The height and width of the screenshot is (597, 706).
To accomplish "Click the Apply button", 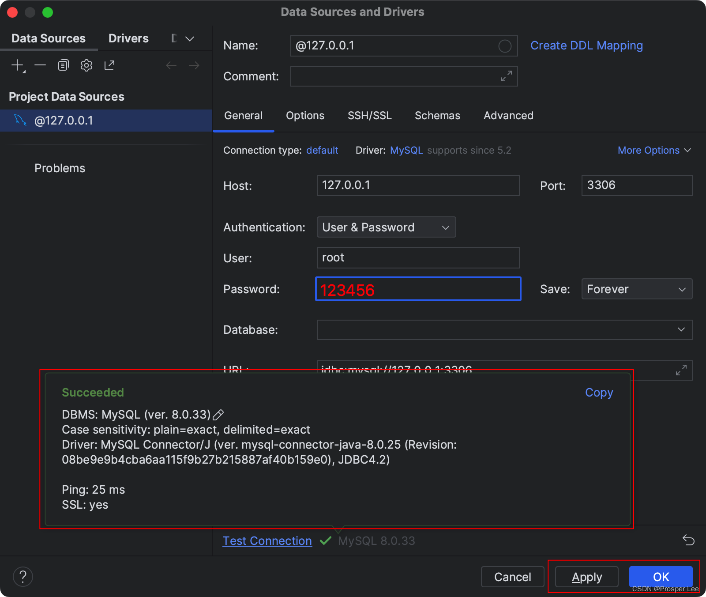I will 586,577.
